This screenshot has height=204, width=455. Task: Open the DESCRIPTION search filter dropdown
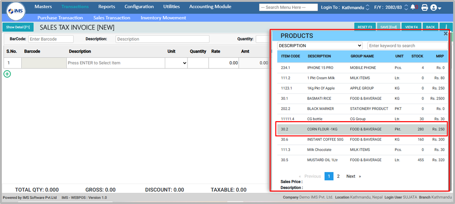point(319,46)
